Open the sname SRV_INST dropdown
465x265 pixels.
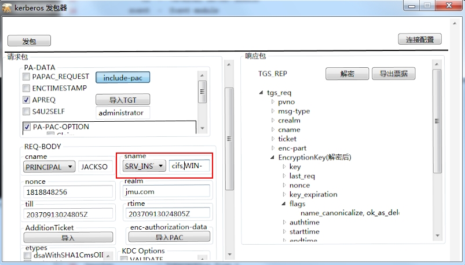[x=144, y=166]
